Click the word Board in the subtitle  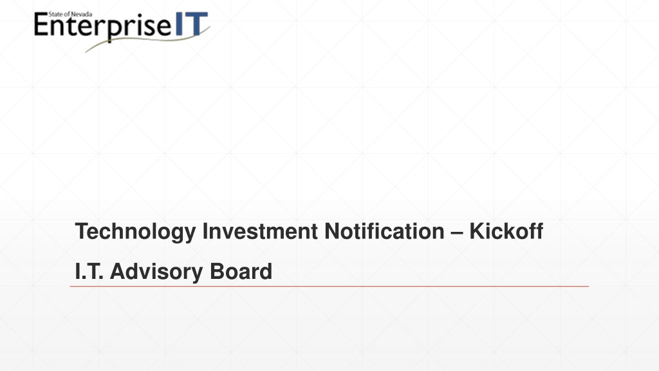coord(241,271)
